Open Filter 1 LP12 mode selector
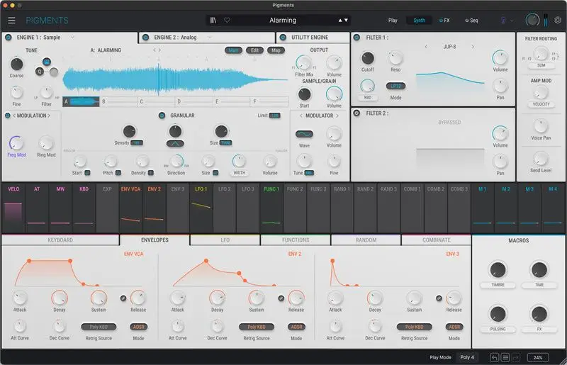The width and height of the screenshot is (567, 365). (395, 86)
